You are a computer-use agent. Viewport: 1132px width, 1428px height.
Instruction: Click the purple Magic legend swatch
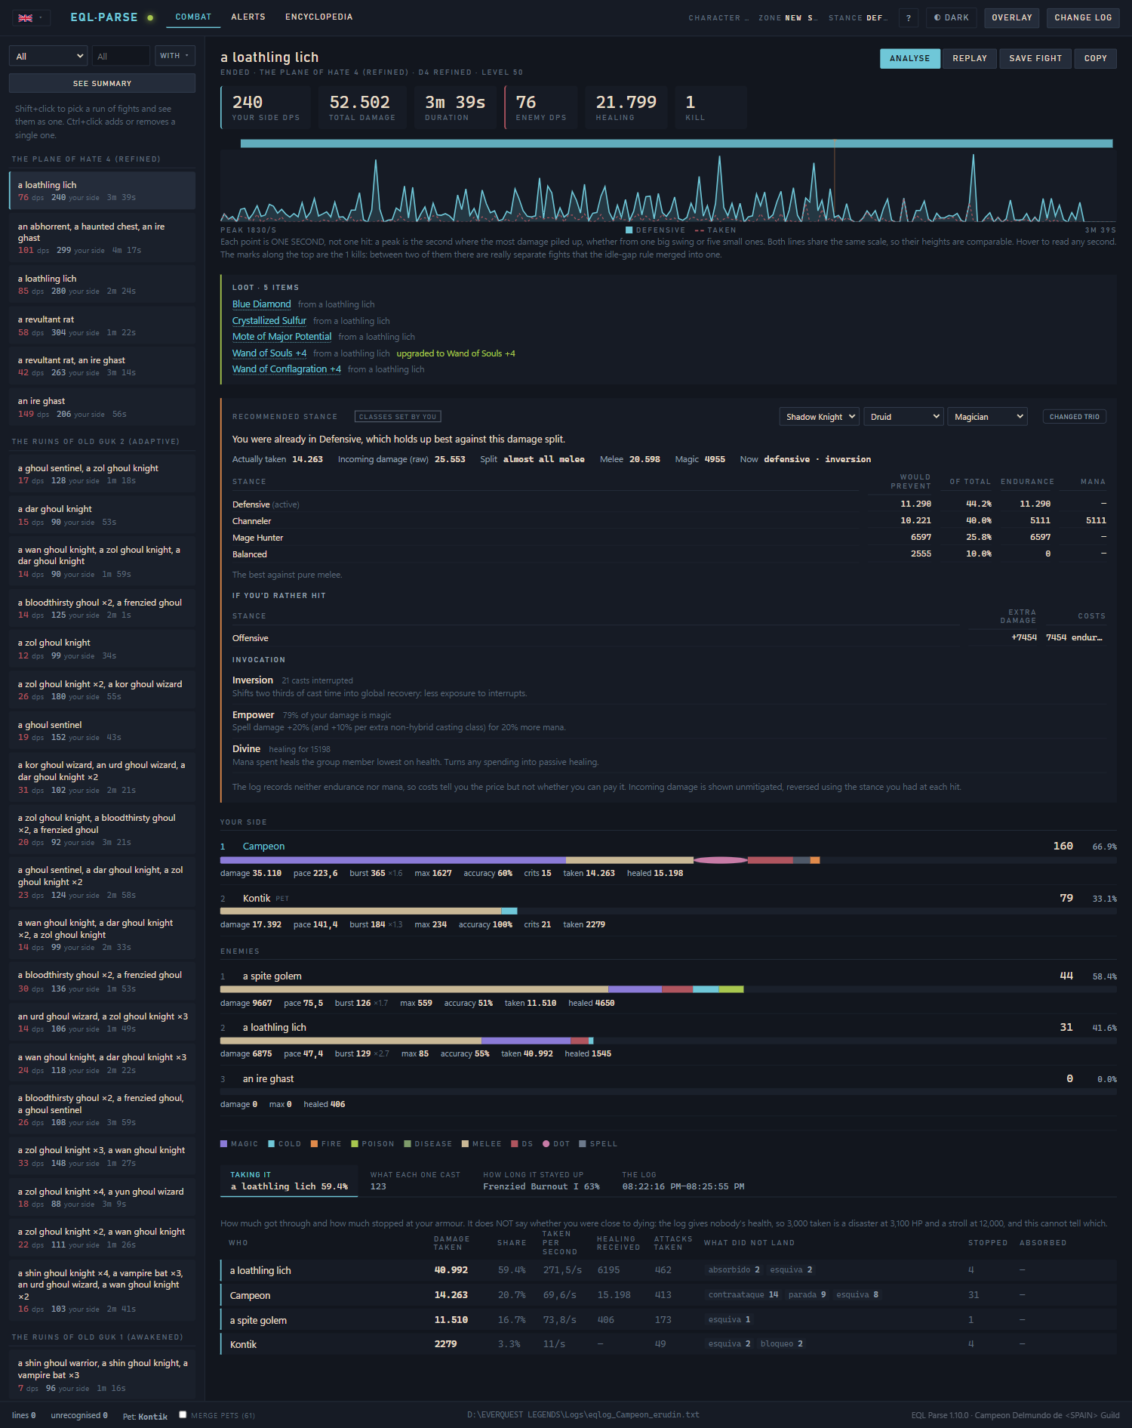(x=223, y=1143)
